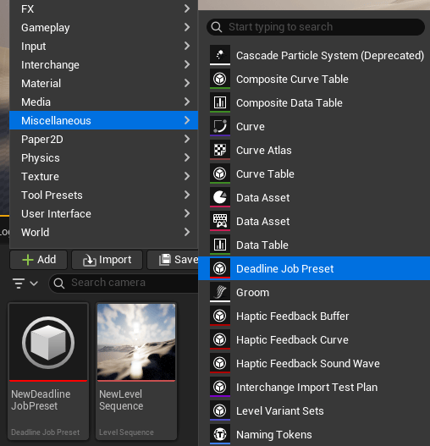The width and height of the screenshot is (430, 446).
Task: Expand the FX submenu arrow
Action: pyautogui.click(x=187, y=8)
